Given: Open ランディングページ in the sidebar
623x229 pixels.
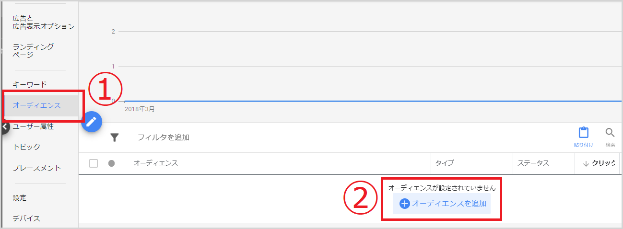Looking at the screenshot, I should (x=33, y=50).
